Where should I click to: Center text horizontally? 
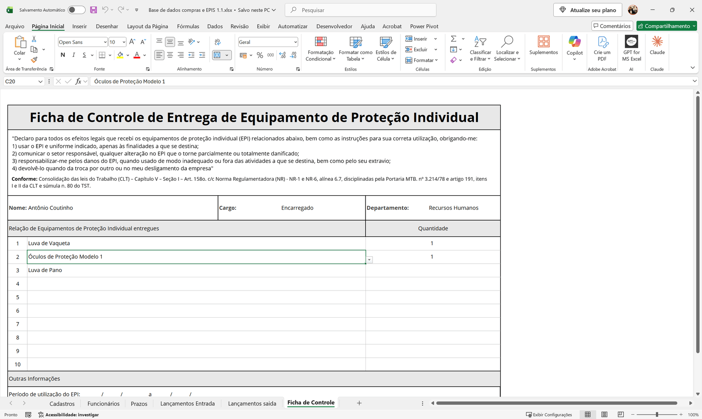[170, 55]
